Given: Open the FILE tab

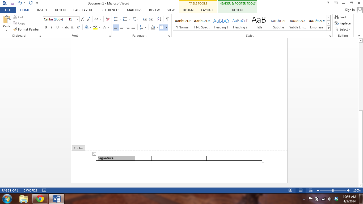Looking at the screenshot, I should [x=8, y=10].
